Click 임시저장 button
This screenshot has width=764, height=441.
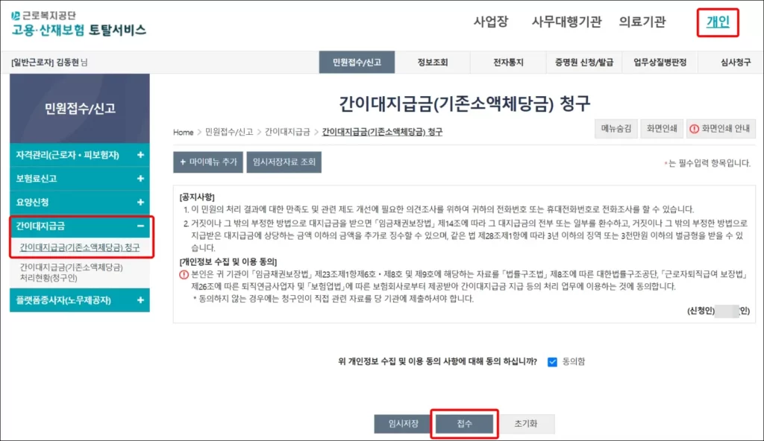click(x=403, y=424)
